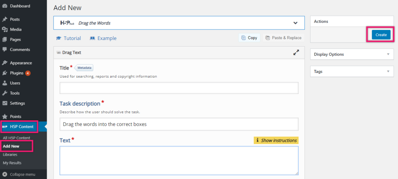Screen dimensions: 398x179
Task: Expand the Display Options panel
Action: [x=388, y=54]
